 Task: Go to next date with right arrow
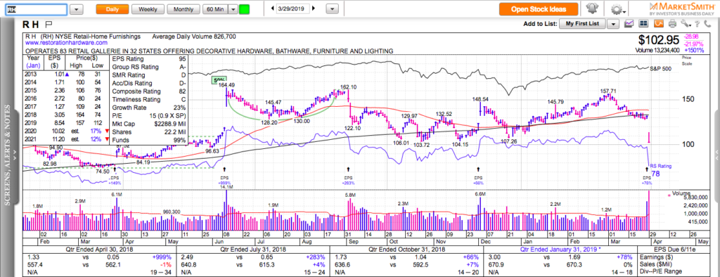coord(314,8)
